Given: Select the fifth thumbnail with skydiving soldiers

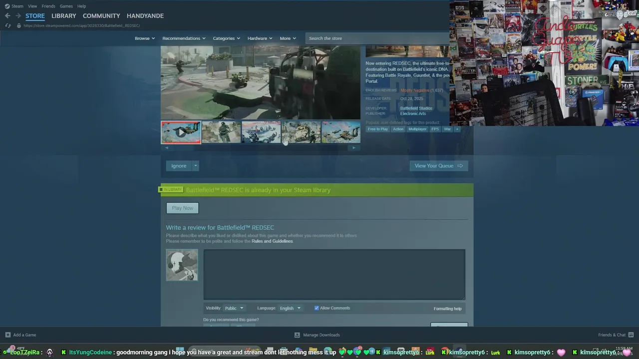Looking at the screenshot, I should (340, 133).
